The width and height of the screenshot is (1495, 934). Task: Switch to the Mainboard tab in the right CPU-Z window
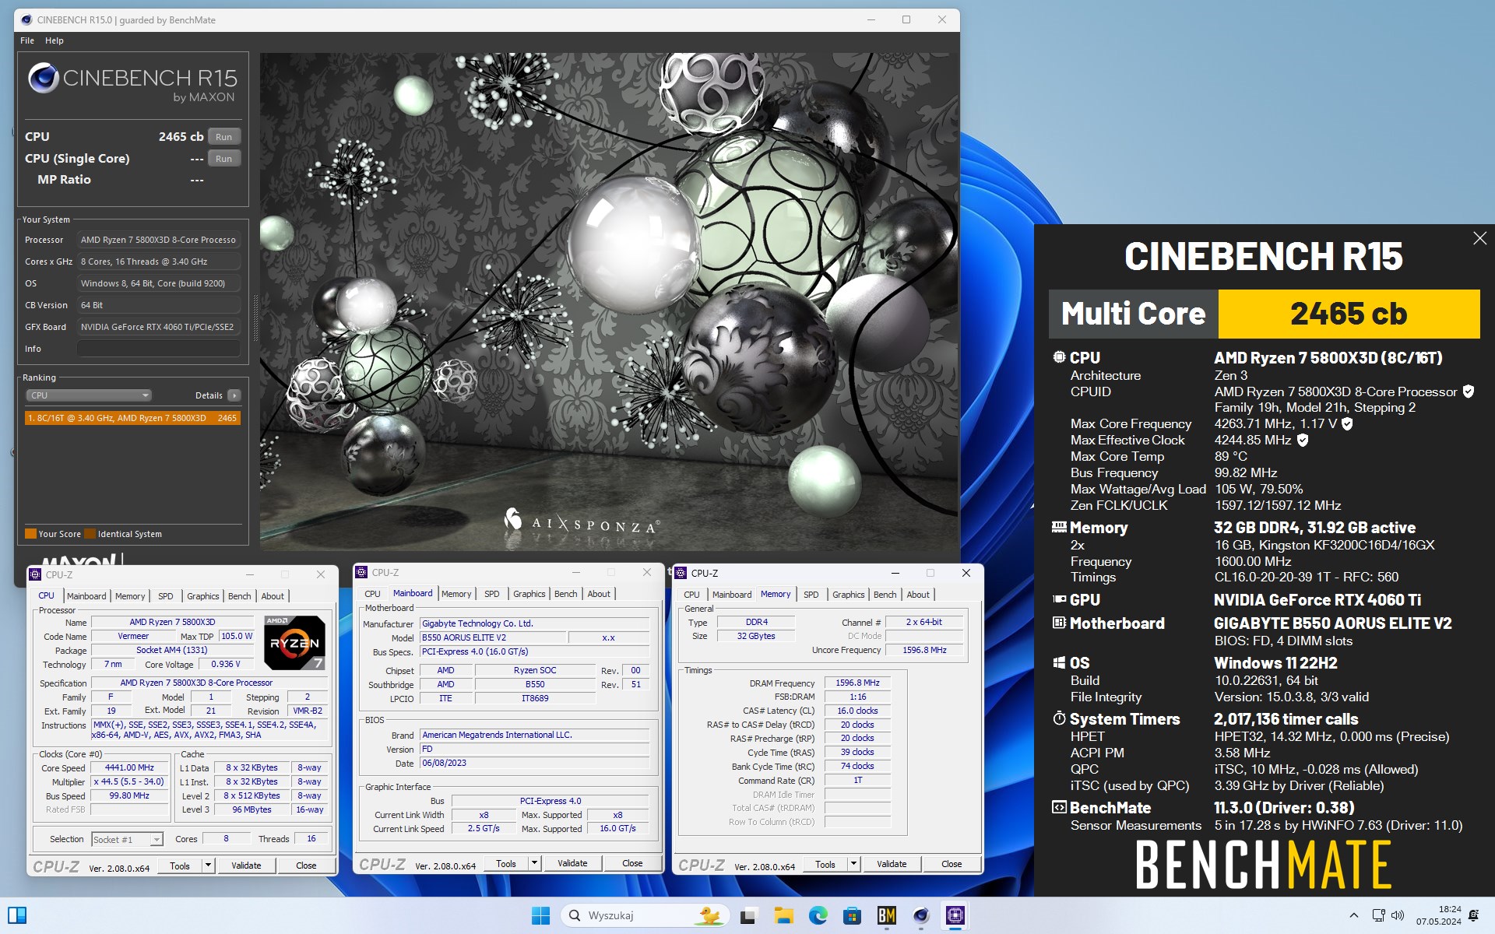click(x=732, y=595)
